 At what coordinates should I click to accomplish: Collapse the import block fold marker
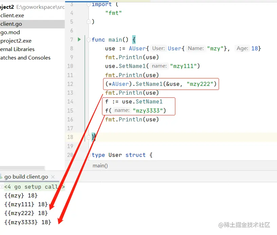tap(89, 4)
